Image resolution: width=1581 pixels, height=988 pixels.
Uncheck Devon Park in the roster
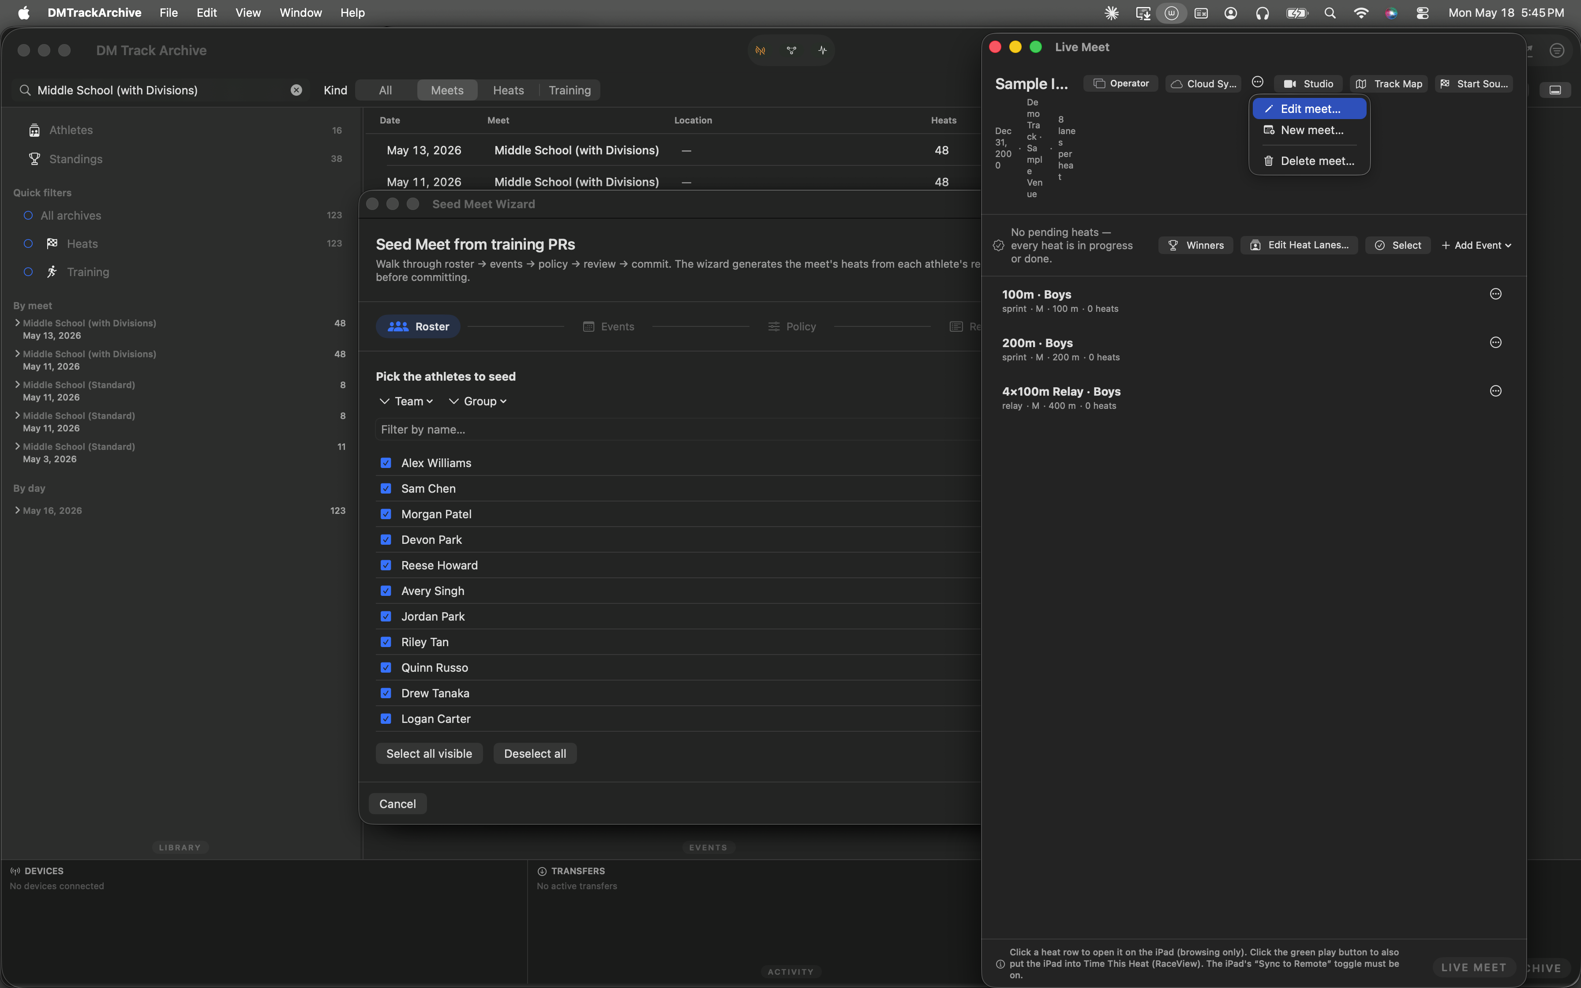[x=386, y=540]
